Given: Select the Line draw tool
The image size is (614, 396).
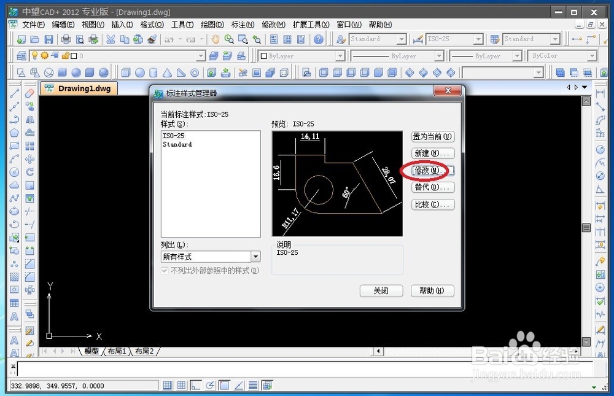Looking at the screenshot, I should pyautogui.click(x=15, y=93).
